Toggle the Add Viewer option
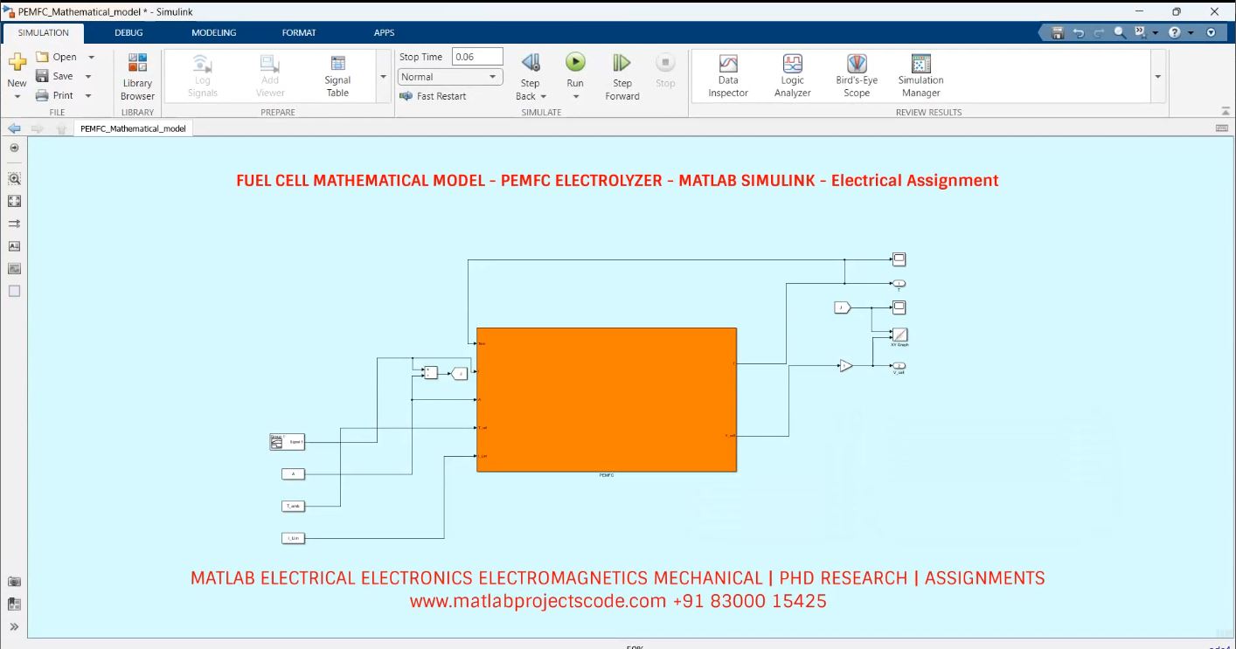 tap(269, 74)
